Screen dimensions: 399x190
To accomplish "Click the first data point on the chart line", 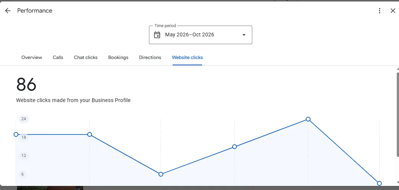I will (16, 134).
